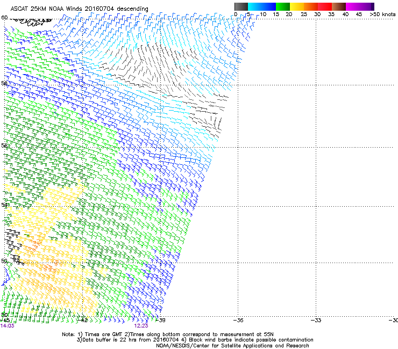This screenshot has width=398, height=349.
Task: Click the "54" latitude axis label
Action: (x=4, y=205)
